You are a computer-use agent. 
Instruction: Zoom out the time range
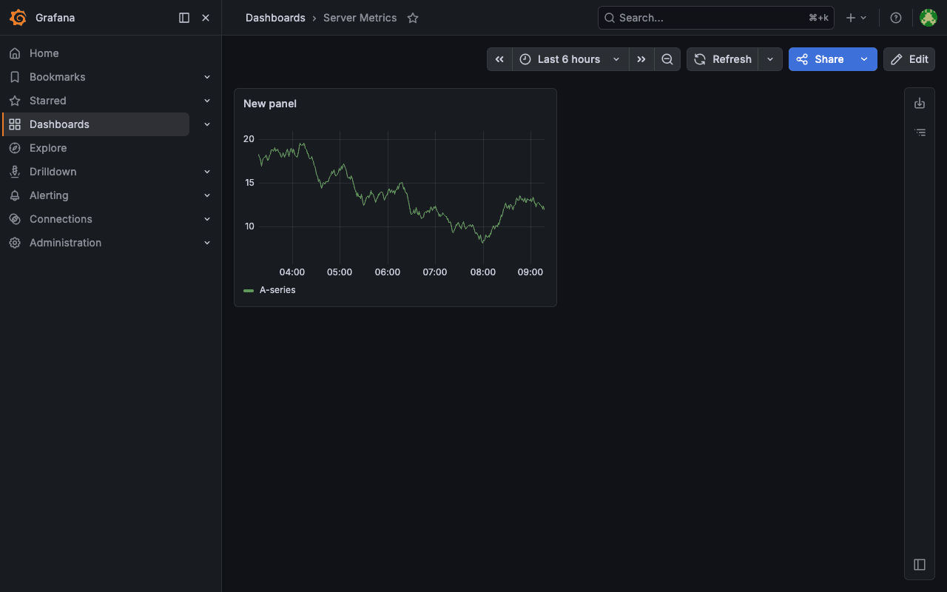coord(667,59)
